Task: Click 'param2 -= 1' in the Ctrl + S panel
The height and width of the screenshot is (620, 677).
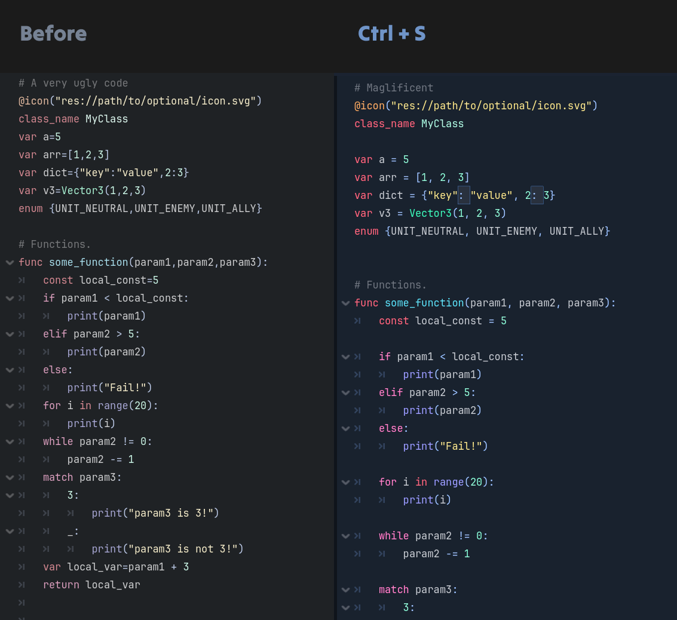Action: pyautogui.click(x=437, y=554)
